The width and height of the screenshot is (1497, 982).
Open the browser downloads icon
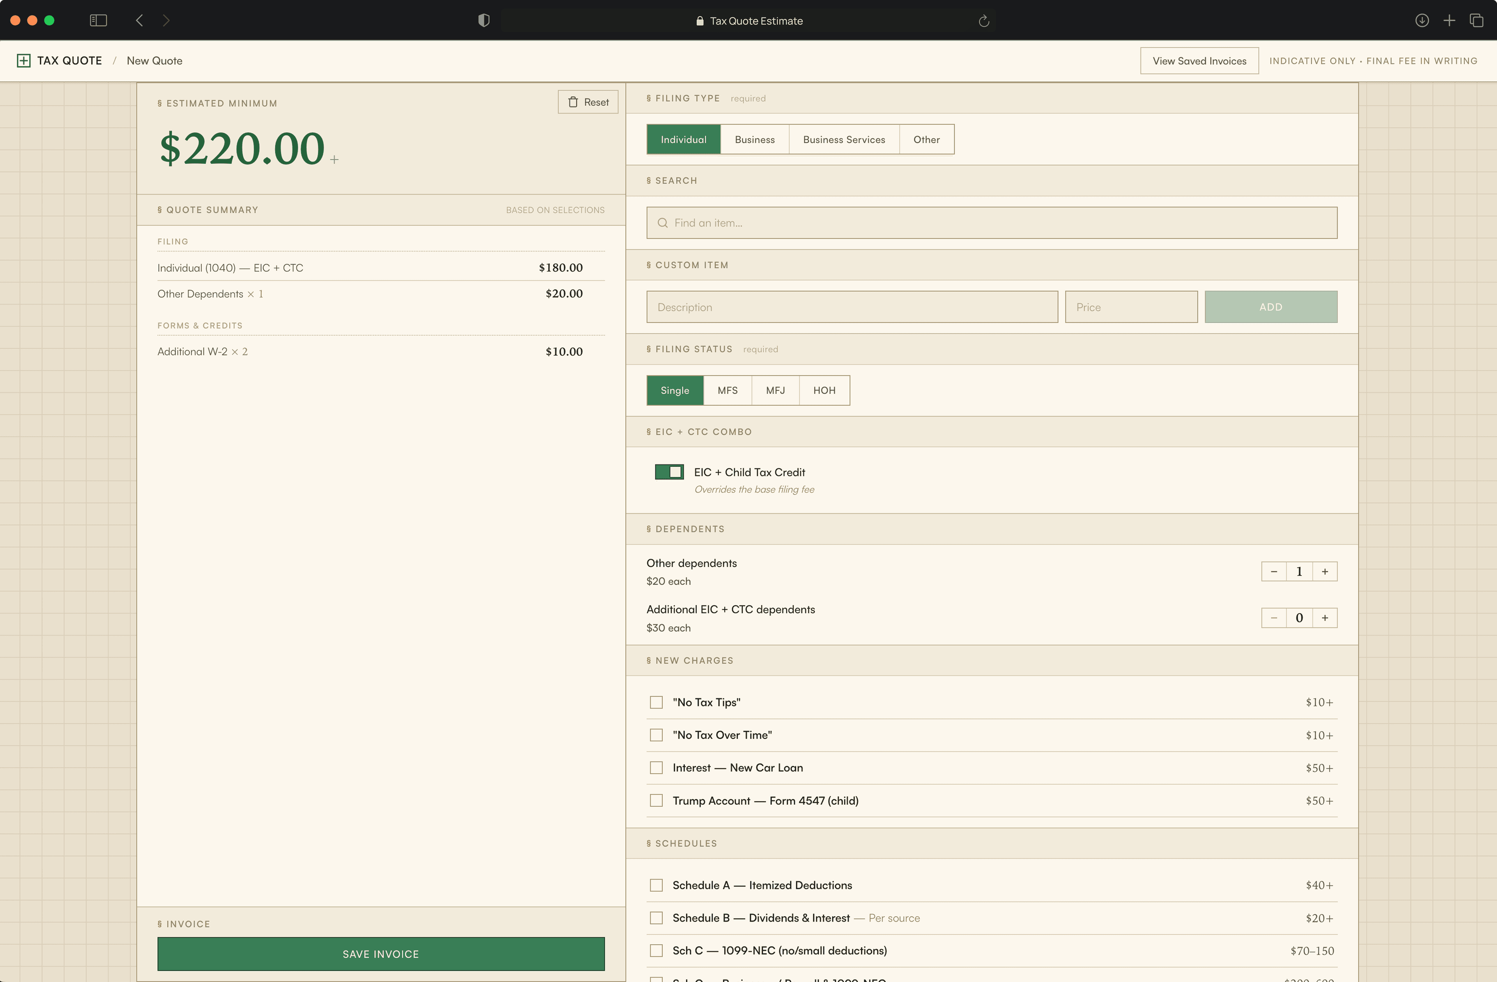(1421, 21)
